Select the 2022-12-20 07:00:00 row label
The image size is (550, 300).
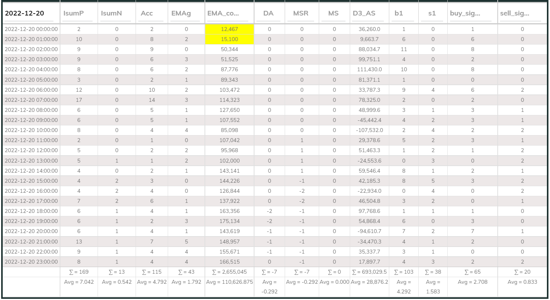click(x=31, y=100)
